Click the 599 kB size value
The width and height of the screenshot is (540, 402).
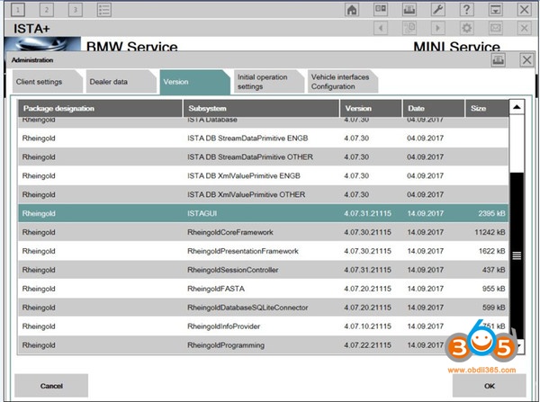tap(493, 308)
